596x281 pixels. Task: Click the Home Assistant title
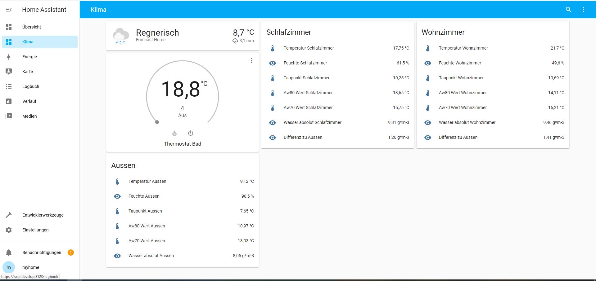[44, 10]
